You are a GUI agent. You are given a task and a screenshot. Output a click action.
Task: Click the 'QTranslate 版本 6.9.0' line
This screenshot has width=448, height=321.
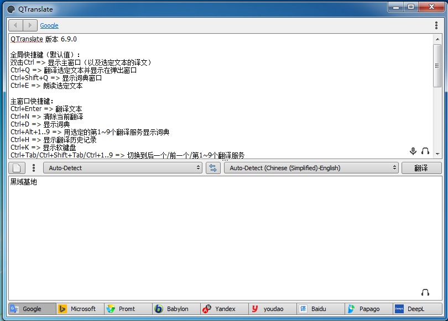pyautogui.click(x=44, y=39)
